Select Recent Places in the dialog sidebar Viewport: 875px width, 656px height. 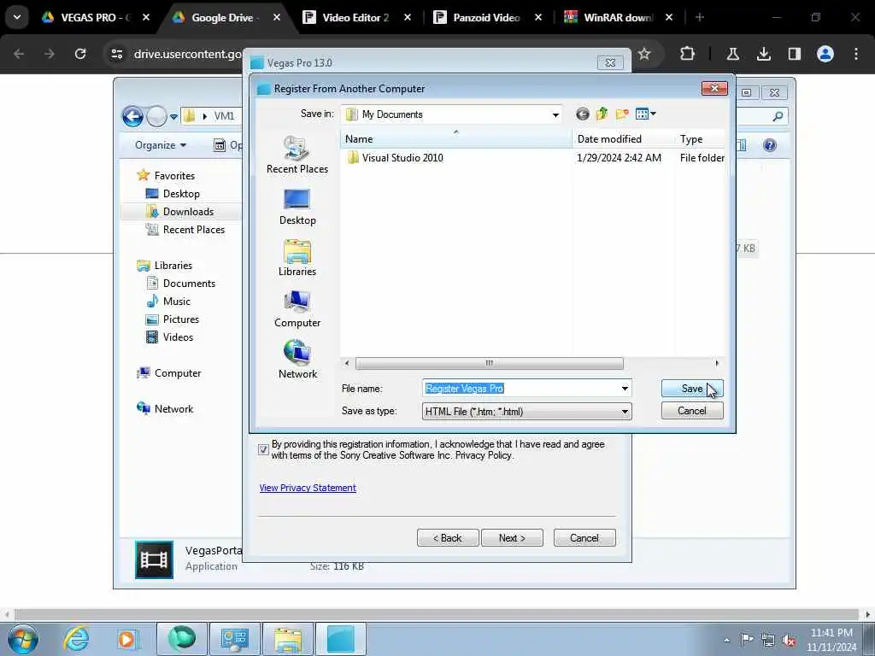pyautogui.click(x=297, y=155)
